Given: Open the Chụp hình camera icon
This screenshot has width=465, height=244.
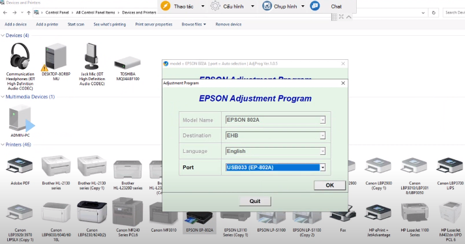Looking at the screenshot, I should (267, 6).
